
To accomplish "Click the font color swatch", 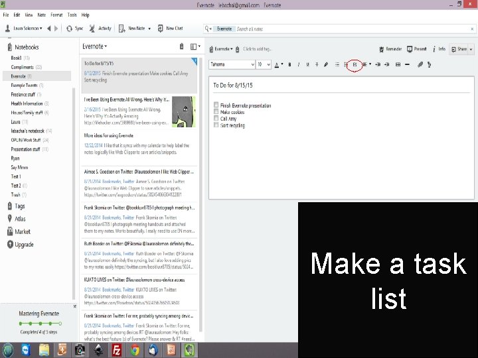I will (277, 64).
